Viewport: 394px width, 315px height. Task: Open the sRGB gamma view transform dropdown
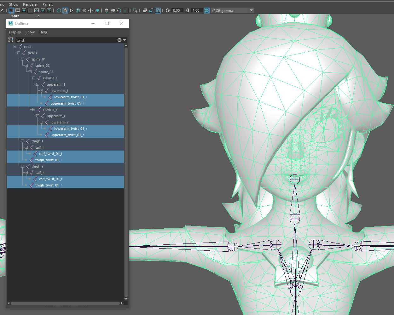pyautogui.click(x=251, y=10)
